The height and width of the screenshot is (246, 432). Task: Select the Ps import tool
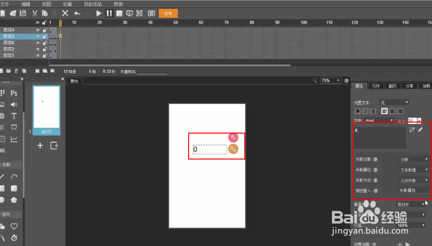pos(14,93)
